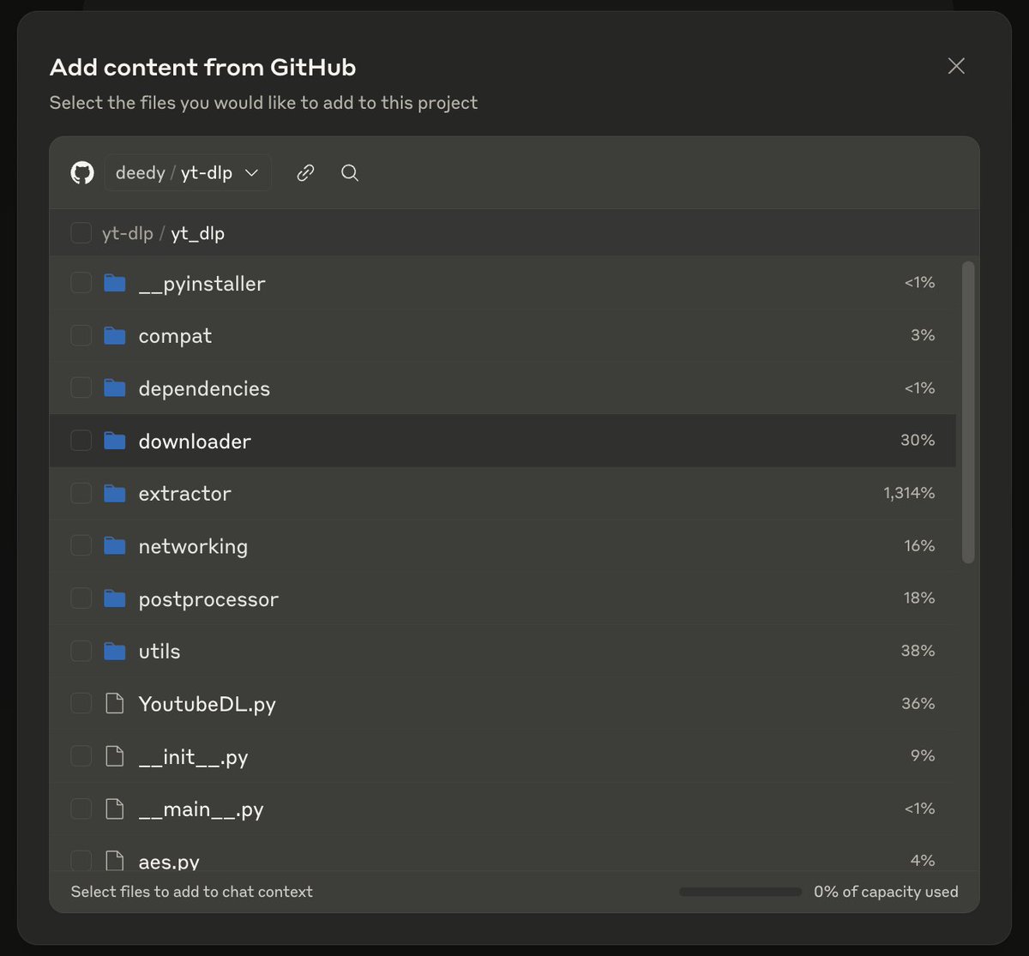The width and height of the screenshot is (1029, 956).
Task: Tick the compat folder checkbox
Action: pos(81,335)
